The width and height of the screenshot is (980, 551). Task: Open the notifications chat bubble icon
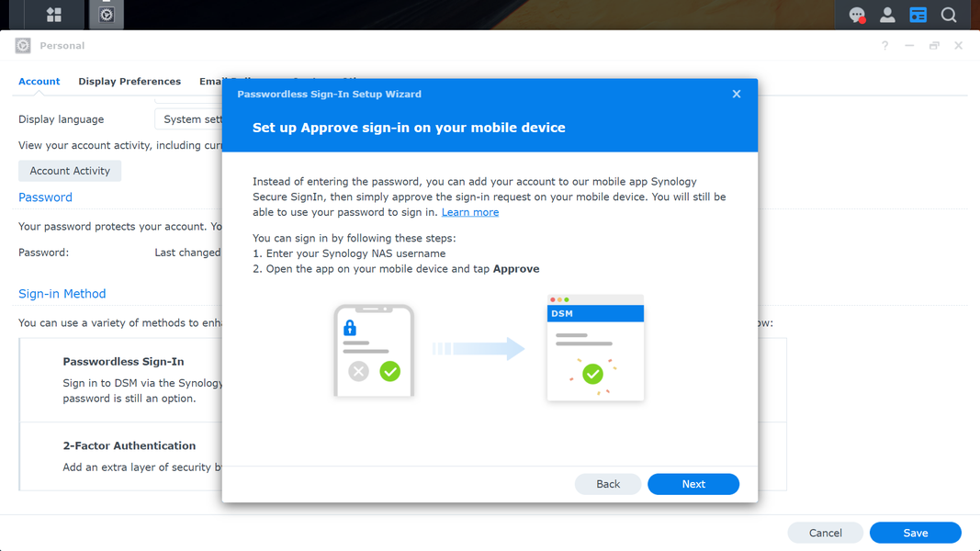[857, 15]
